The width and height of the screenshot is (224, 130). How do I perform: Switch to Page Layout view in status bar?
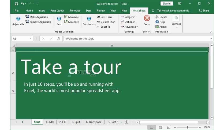pos(160,127)
